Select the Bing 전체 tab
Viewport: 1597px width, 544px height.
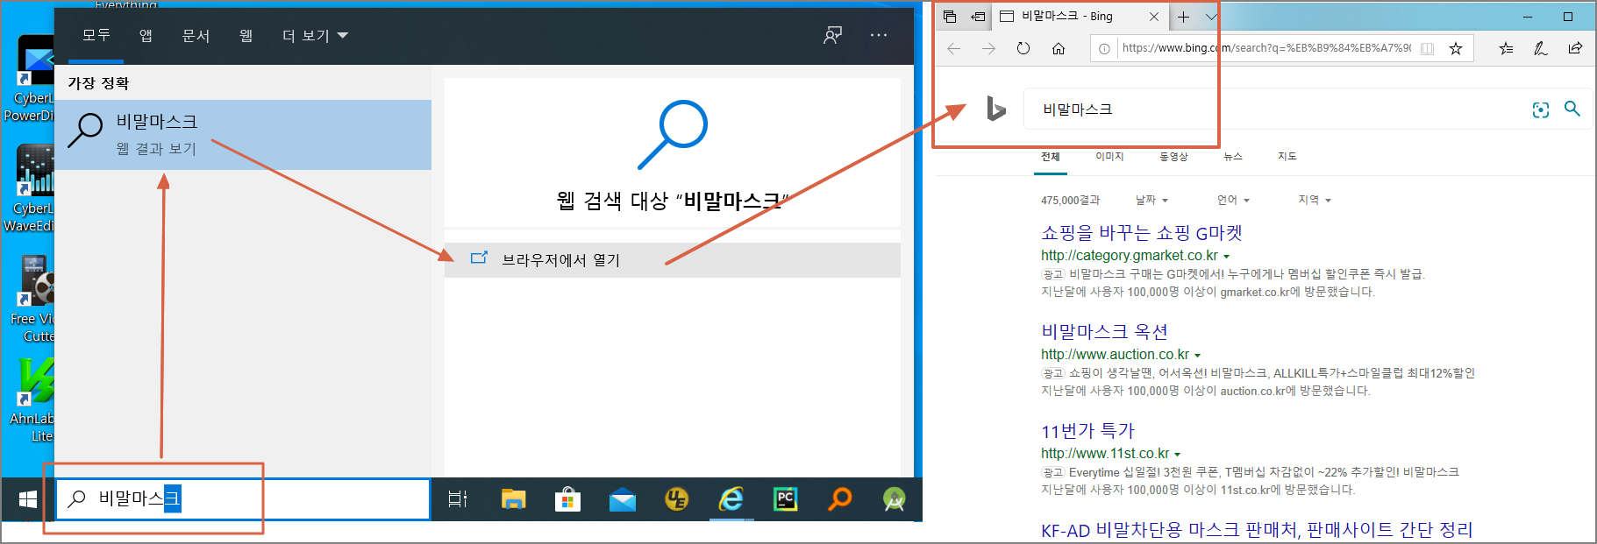[1051, 157]
